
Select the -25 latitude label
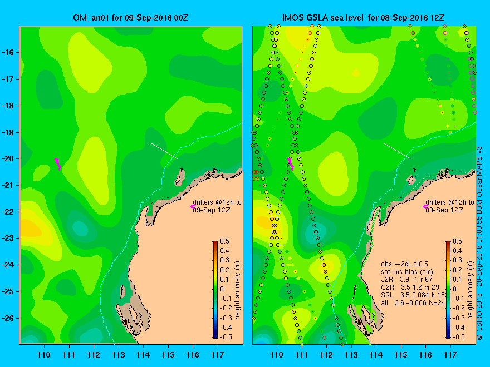pyautogui.click(x=8, y=291)
